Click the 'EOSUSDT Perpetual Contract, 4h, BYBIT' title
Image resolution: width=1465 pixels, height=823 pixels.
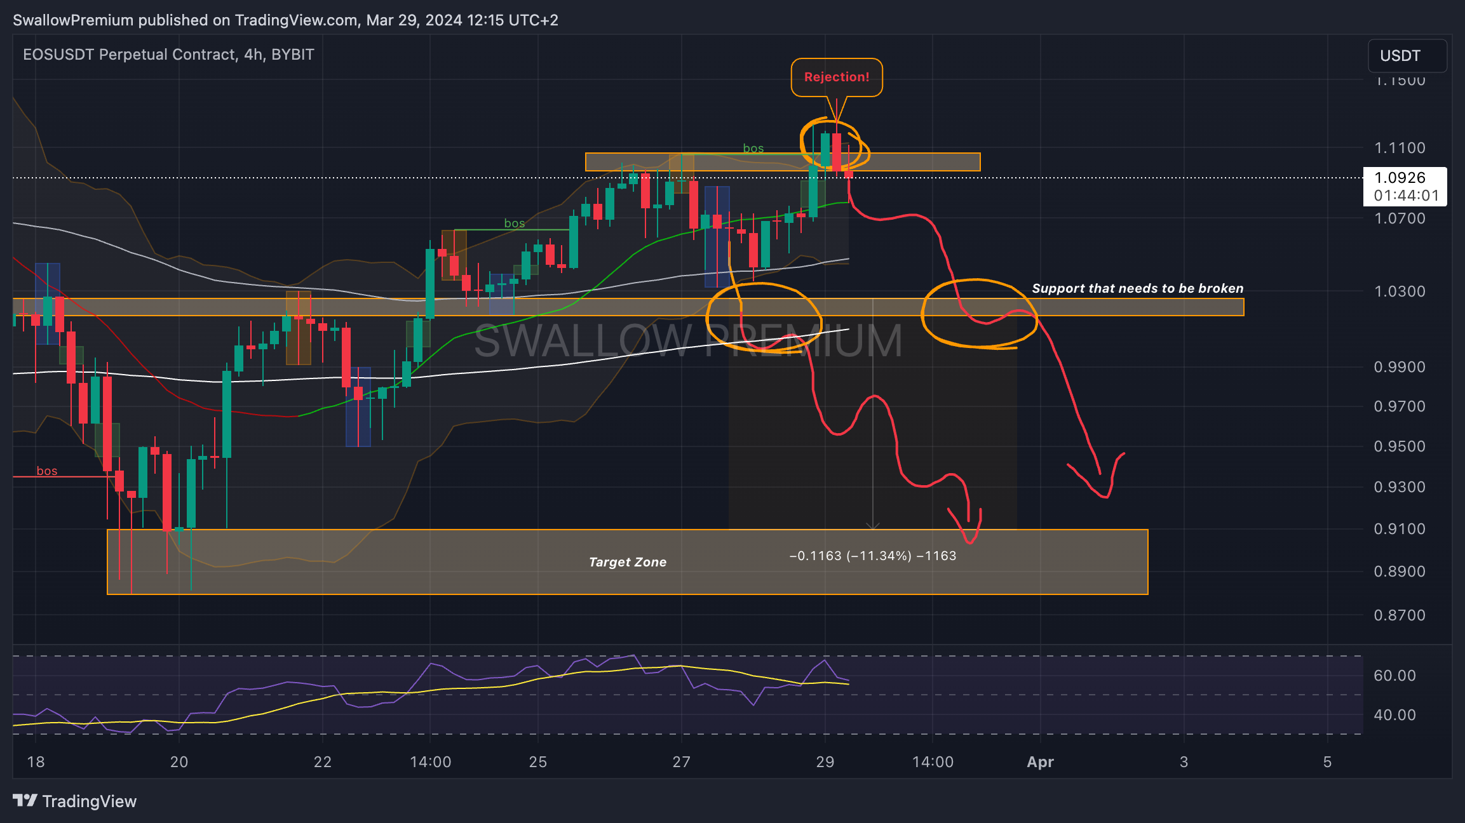coord(168,55)
